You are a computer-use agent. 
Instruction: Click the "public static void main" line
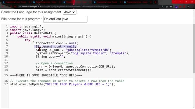pos(54,36)
